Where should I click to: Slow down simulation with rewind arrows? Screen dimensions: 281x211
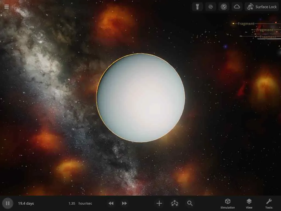coord(111,203)
